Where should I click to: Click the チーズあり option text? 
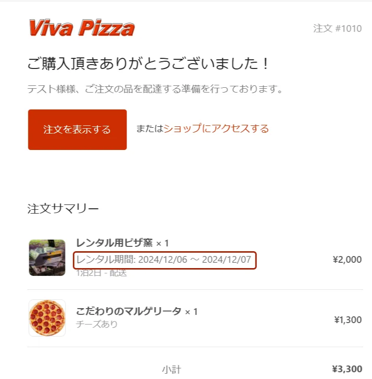(97, 324)
